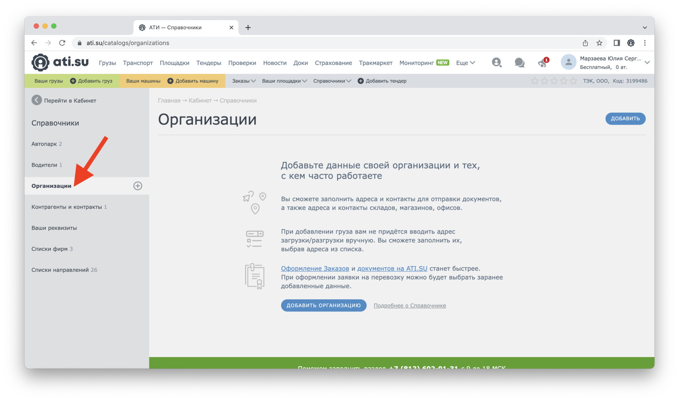
Task: Go forward in browser history
Action: 48,43
